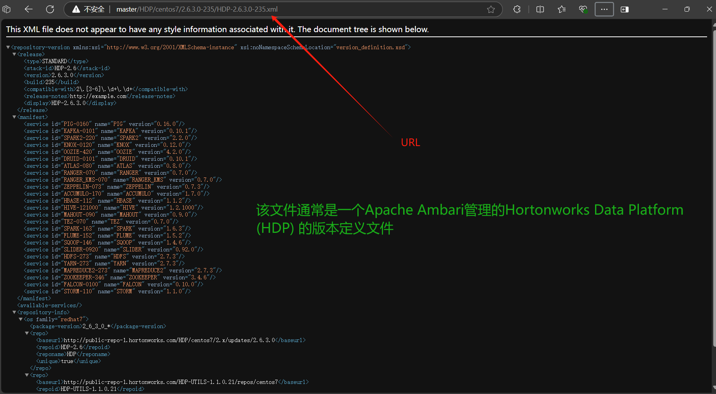Screen dimensions: 716x394
Task: Select the FLUME-152 service row
Action: [x=107, y=236]
